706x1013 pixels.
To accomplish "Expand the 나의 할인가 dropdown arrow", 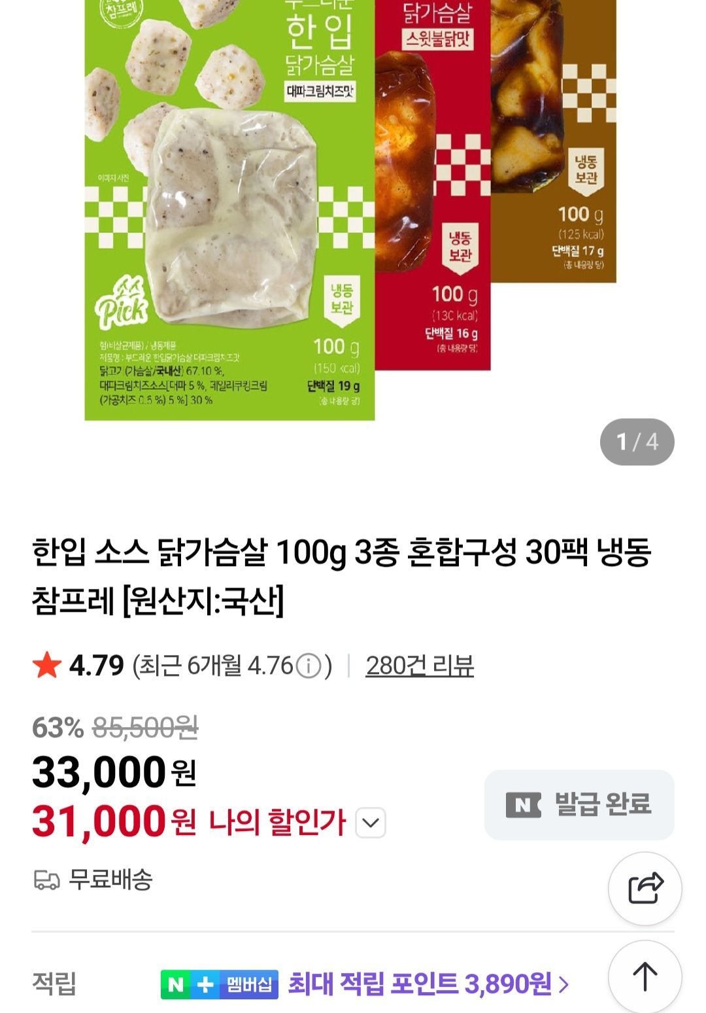I will pyautogui.click(x=371, y=823).
